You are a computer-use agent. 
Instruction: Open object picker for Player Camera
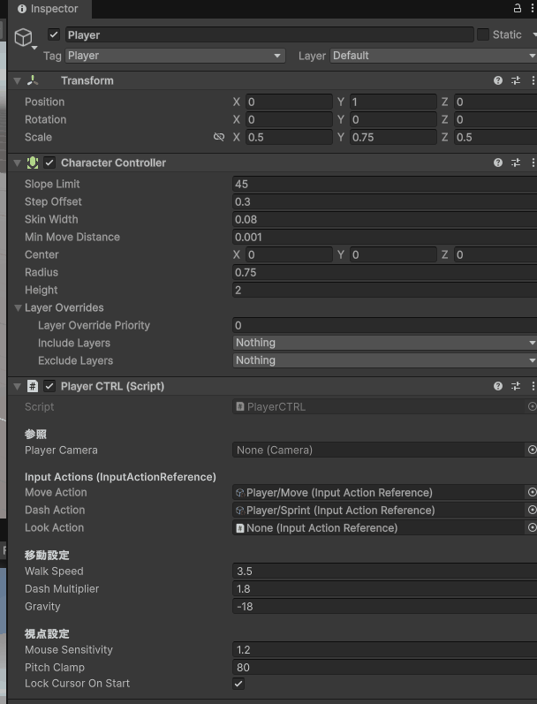(532, 450)
